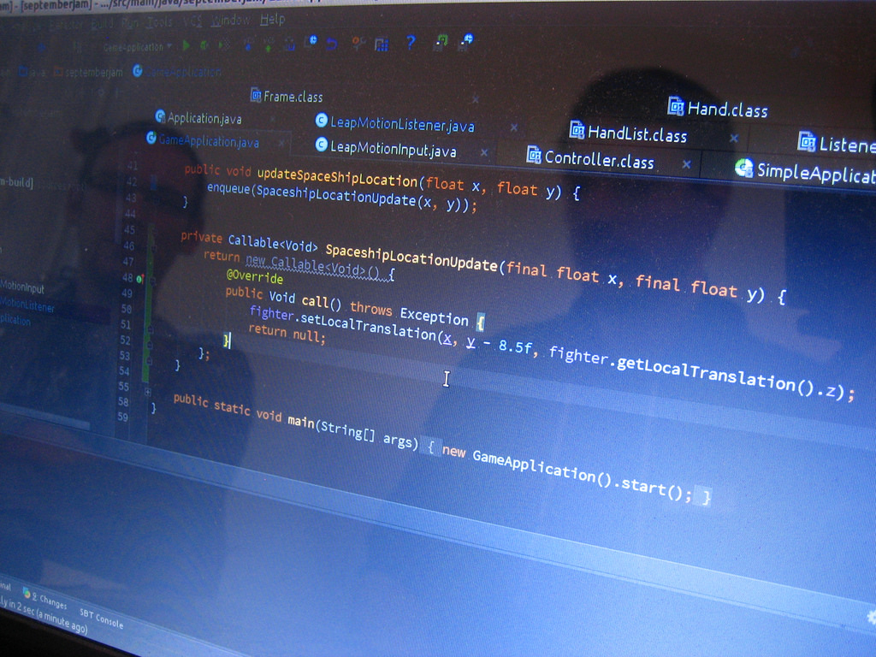Click the Changes tool window icon
Image resolution: width=876 pixels, height=657 pixels.
(x=27, y=593)
